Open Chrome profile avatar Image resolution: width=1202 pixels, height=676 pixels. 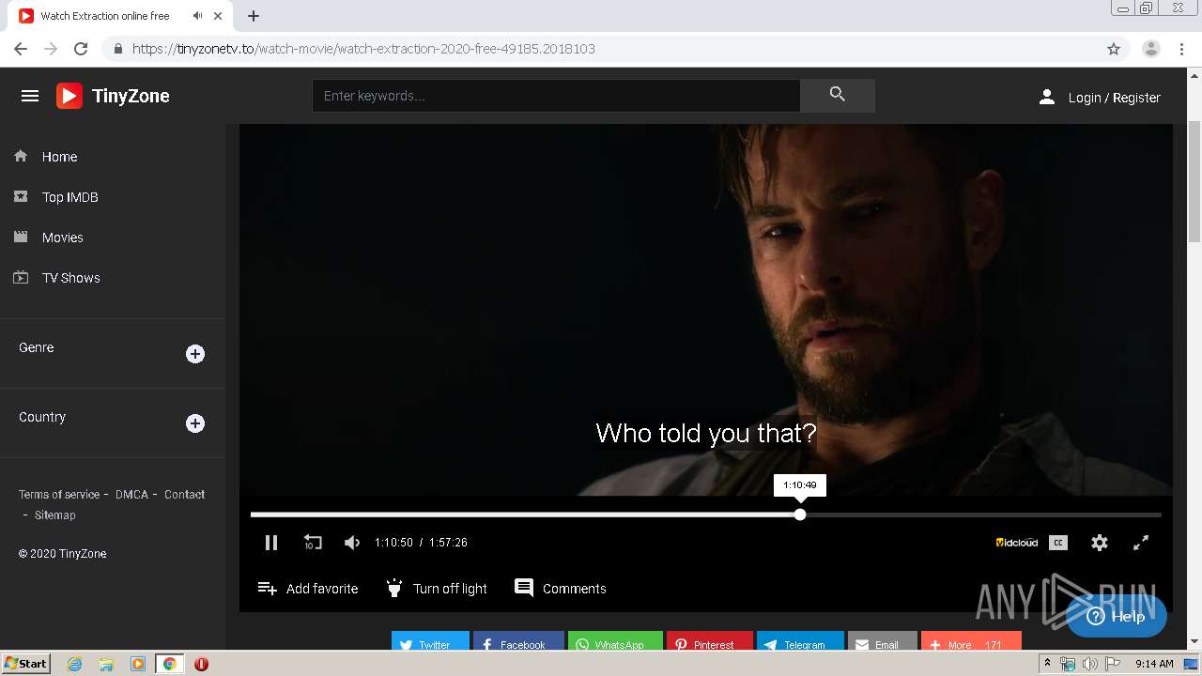coord(1151,49)
